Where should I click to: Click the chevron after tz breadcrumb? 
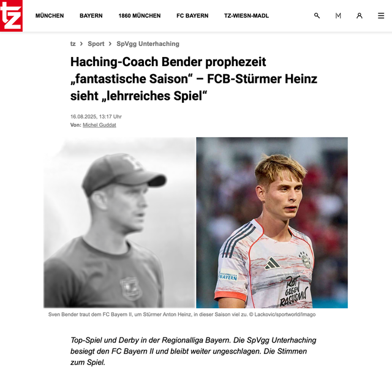pyautogui.click(x=81, y=43)
